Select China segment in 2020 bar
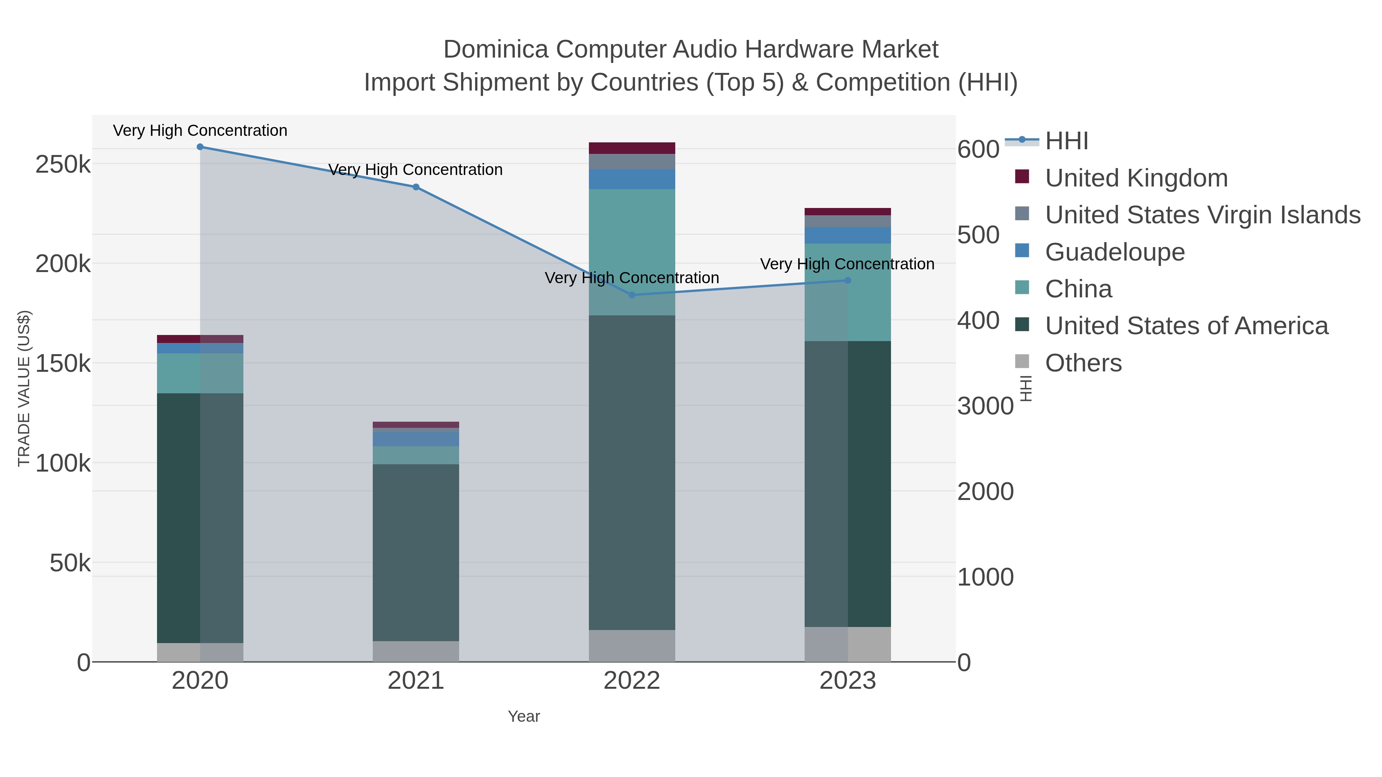1382x777 pixels. (200, 373)
